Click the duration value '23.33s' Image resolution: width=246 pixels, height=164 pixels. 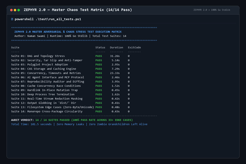pos(115,73)
